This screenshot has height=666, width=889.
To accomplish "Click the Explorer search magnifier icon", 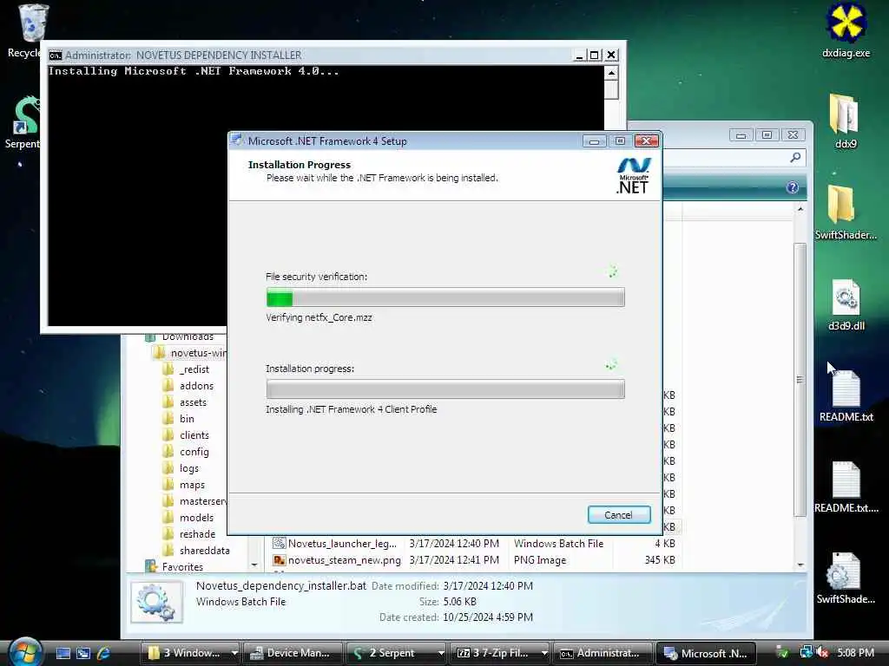I will coord(795,157).
